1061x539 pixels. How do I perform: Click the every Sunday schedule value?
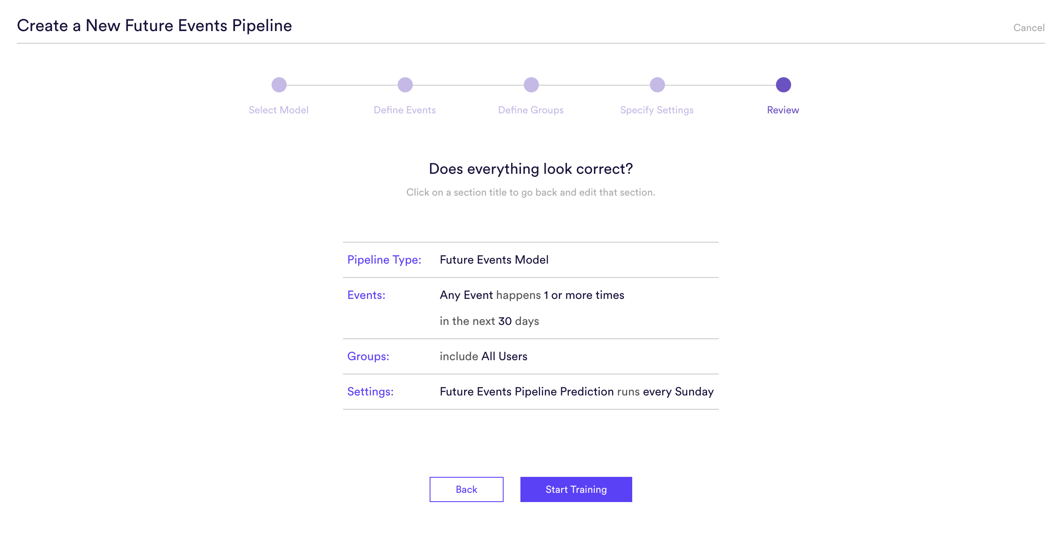(x=678, y=391)
